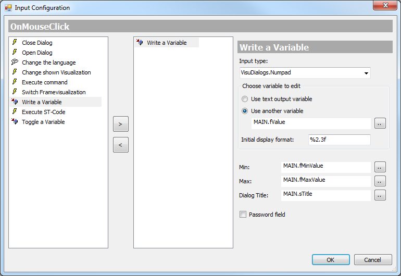Click the Input Configuration title bar icon
This screenshot has height=276, width=401.
(8, 8)
